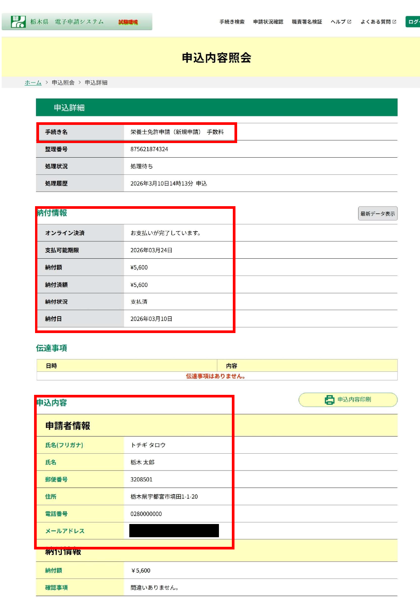Viewport: 420px width, 602px height.
Task: Click the printer icon in 申込内容印刷
Action: 329,400
